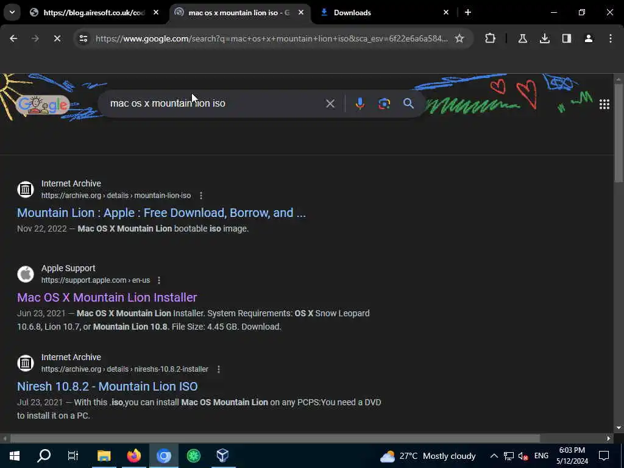Open network status tray icon

tap(509, 456)
